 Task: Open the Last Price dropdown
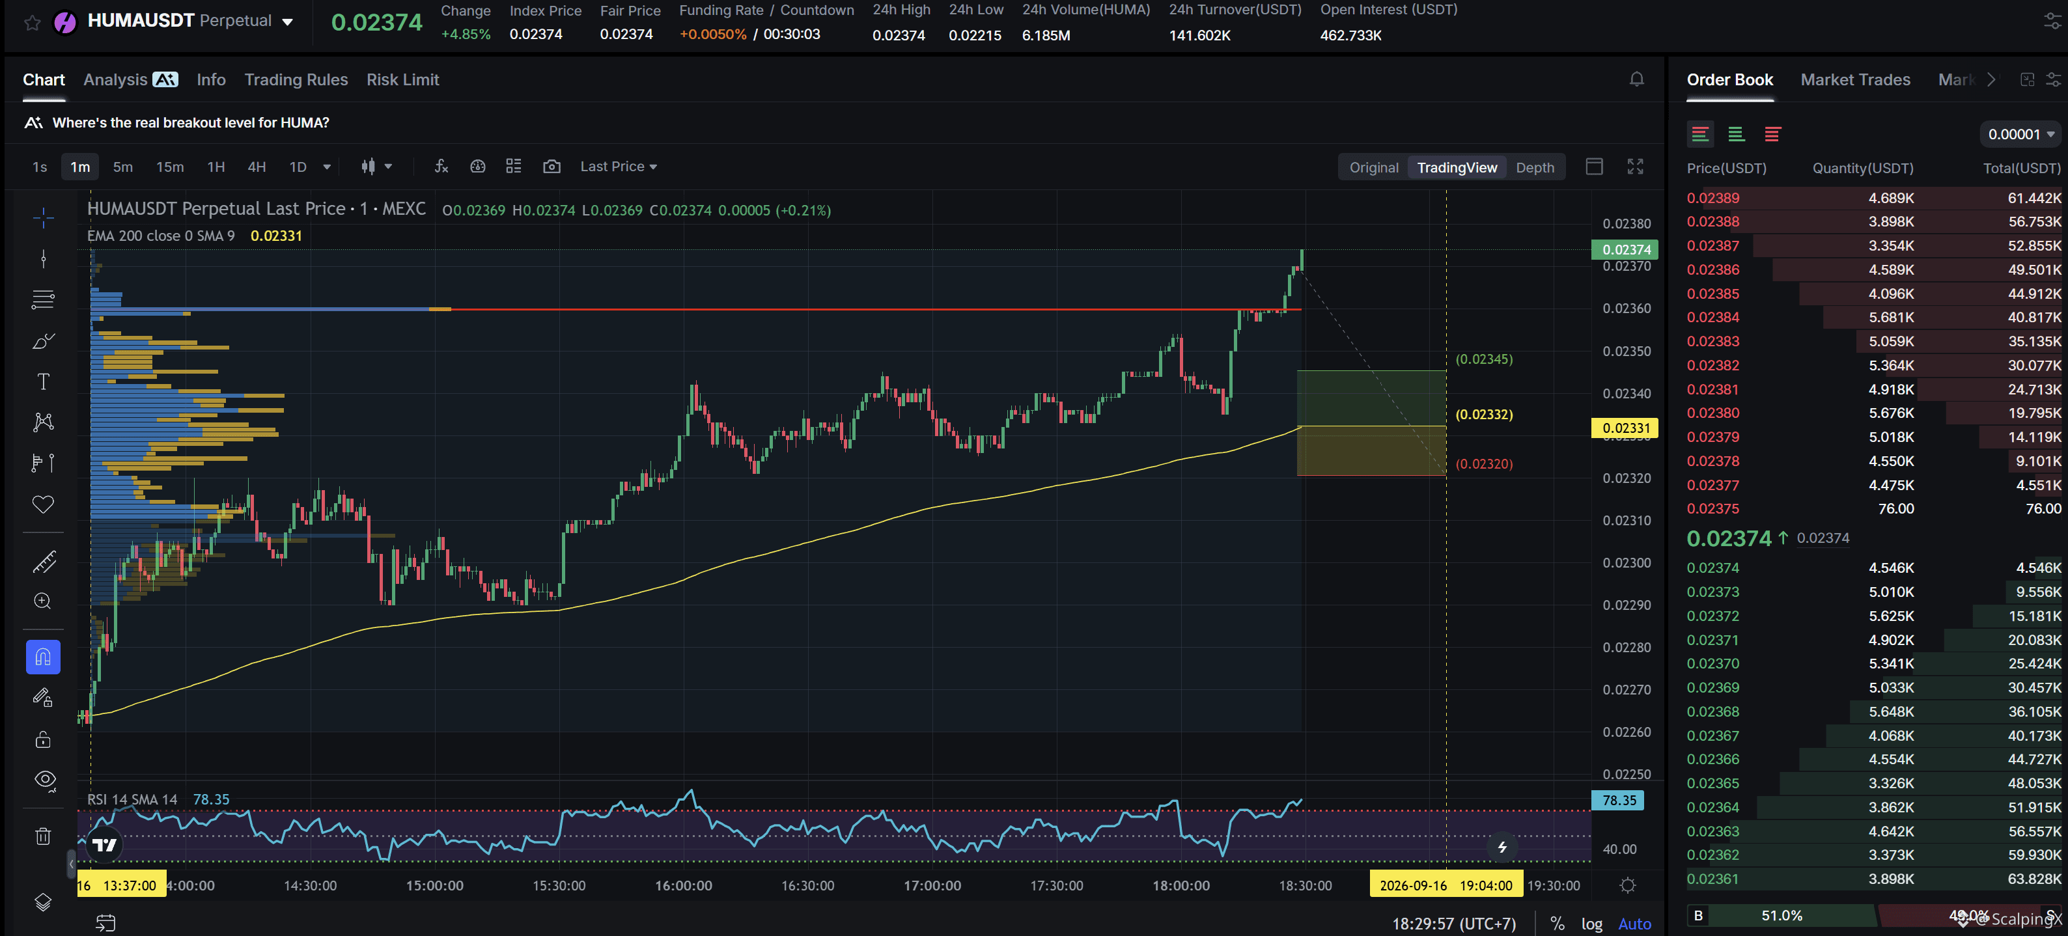[618, 166]
